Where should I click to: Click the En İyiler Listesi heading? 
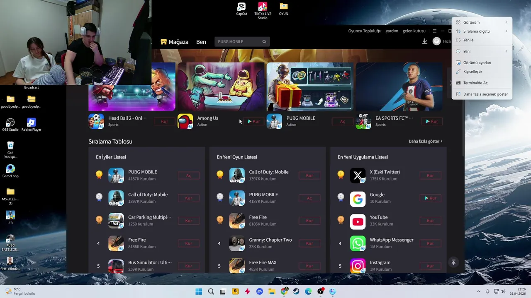(111, 157)
